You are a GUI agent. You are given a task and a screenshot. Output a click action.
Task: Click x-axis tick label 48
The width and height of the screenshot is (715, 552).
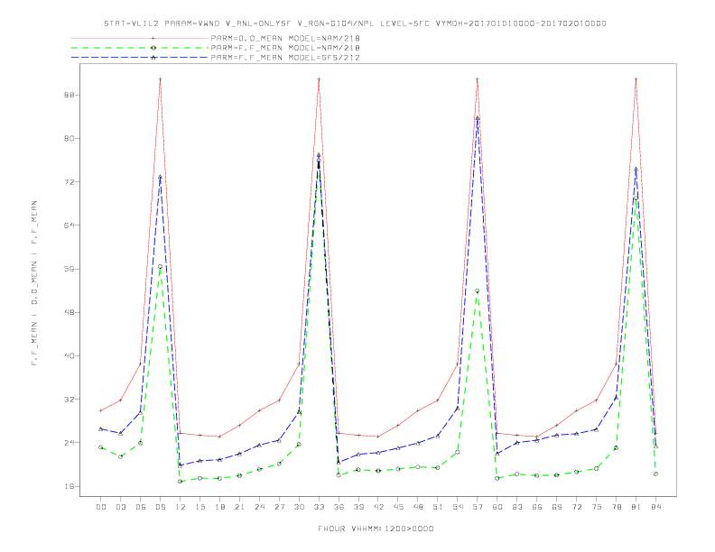tap(418, 507)
